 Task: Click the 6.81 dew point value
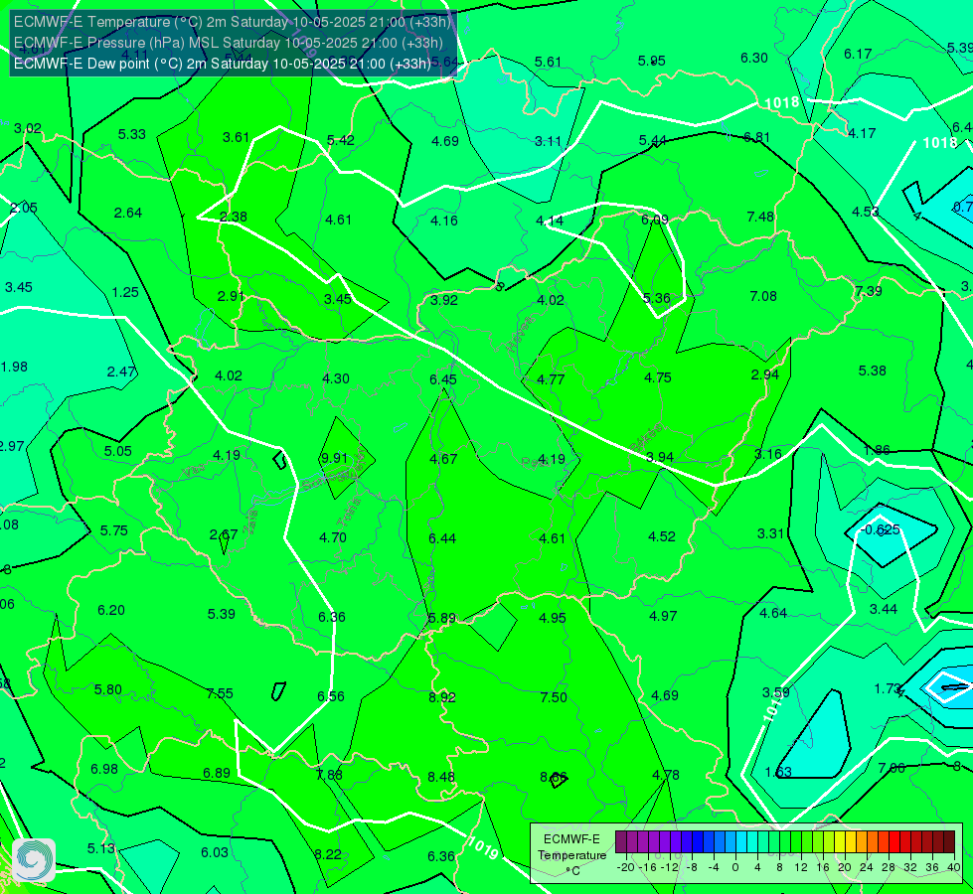pyautogui.click(x=756, y=137)
